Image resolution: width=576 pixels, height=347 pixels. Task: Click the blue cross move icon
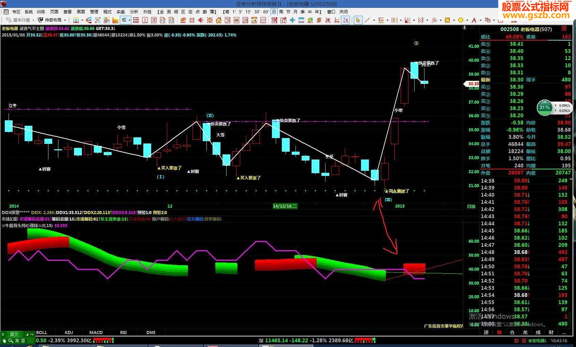click(292, 20)
